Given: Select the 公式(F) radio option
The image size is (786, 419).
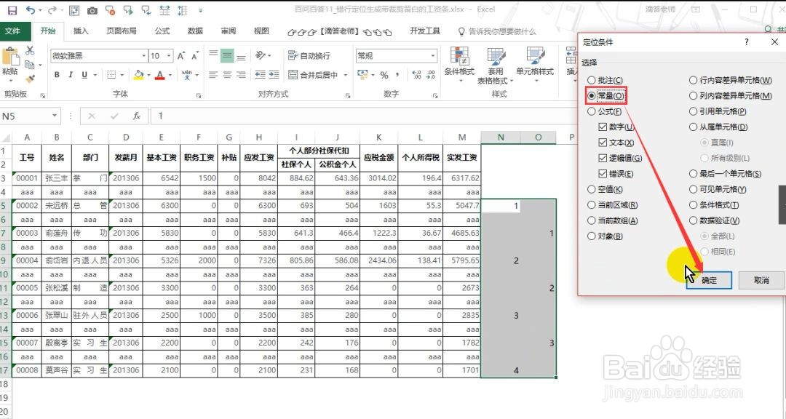Looking at the screenshot, I should pyautogui.click(x=605, y=112).
